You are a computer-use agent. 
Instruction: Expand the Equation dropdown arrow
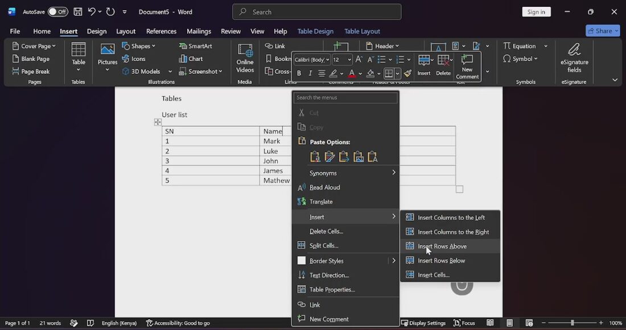[546, 46]
